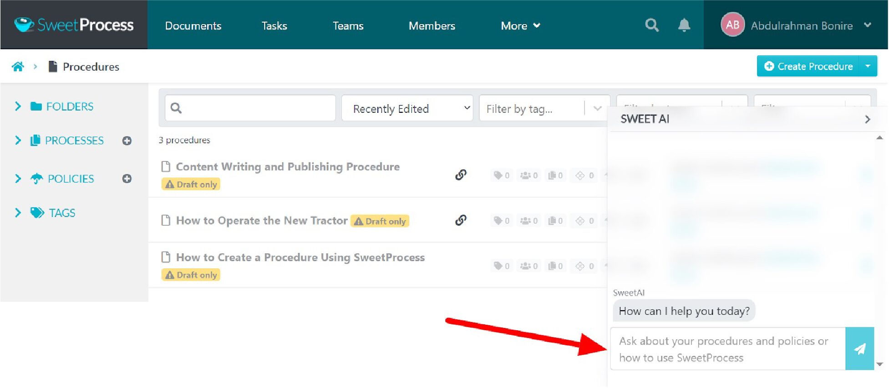Click Draft only badge on New Tractor
This screenshot has height=388, width=889.
380,221
